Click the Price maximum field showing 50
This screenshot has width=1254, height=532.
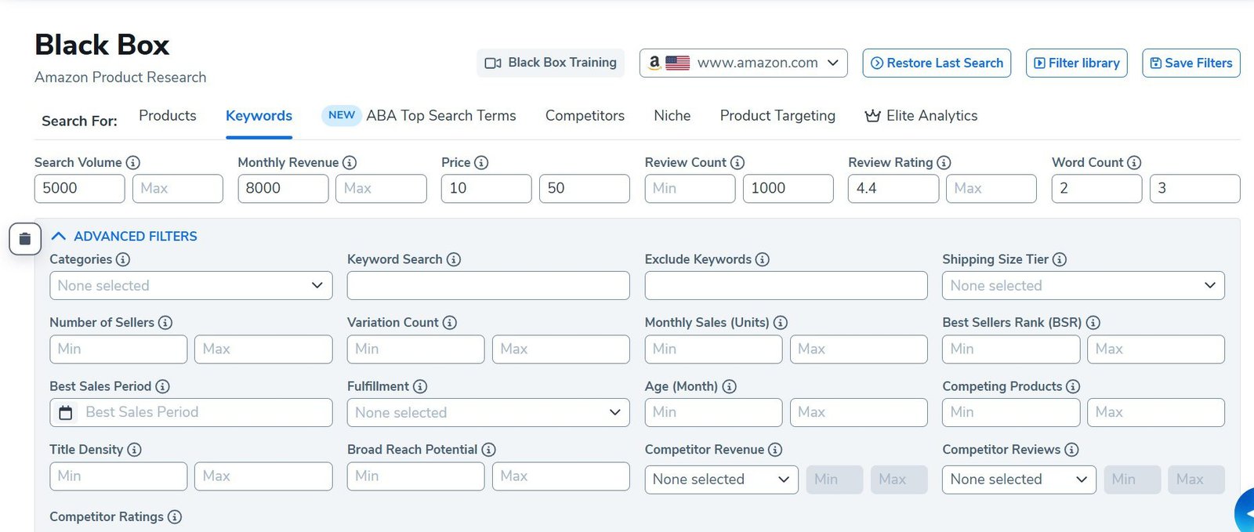tap(585, 189)
